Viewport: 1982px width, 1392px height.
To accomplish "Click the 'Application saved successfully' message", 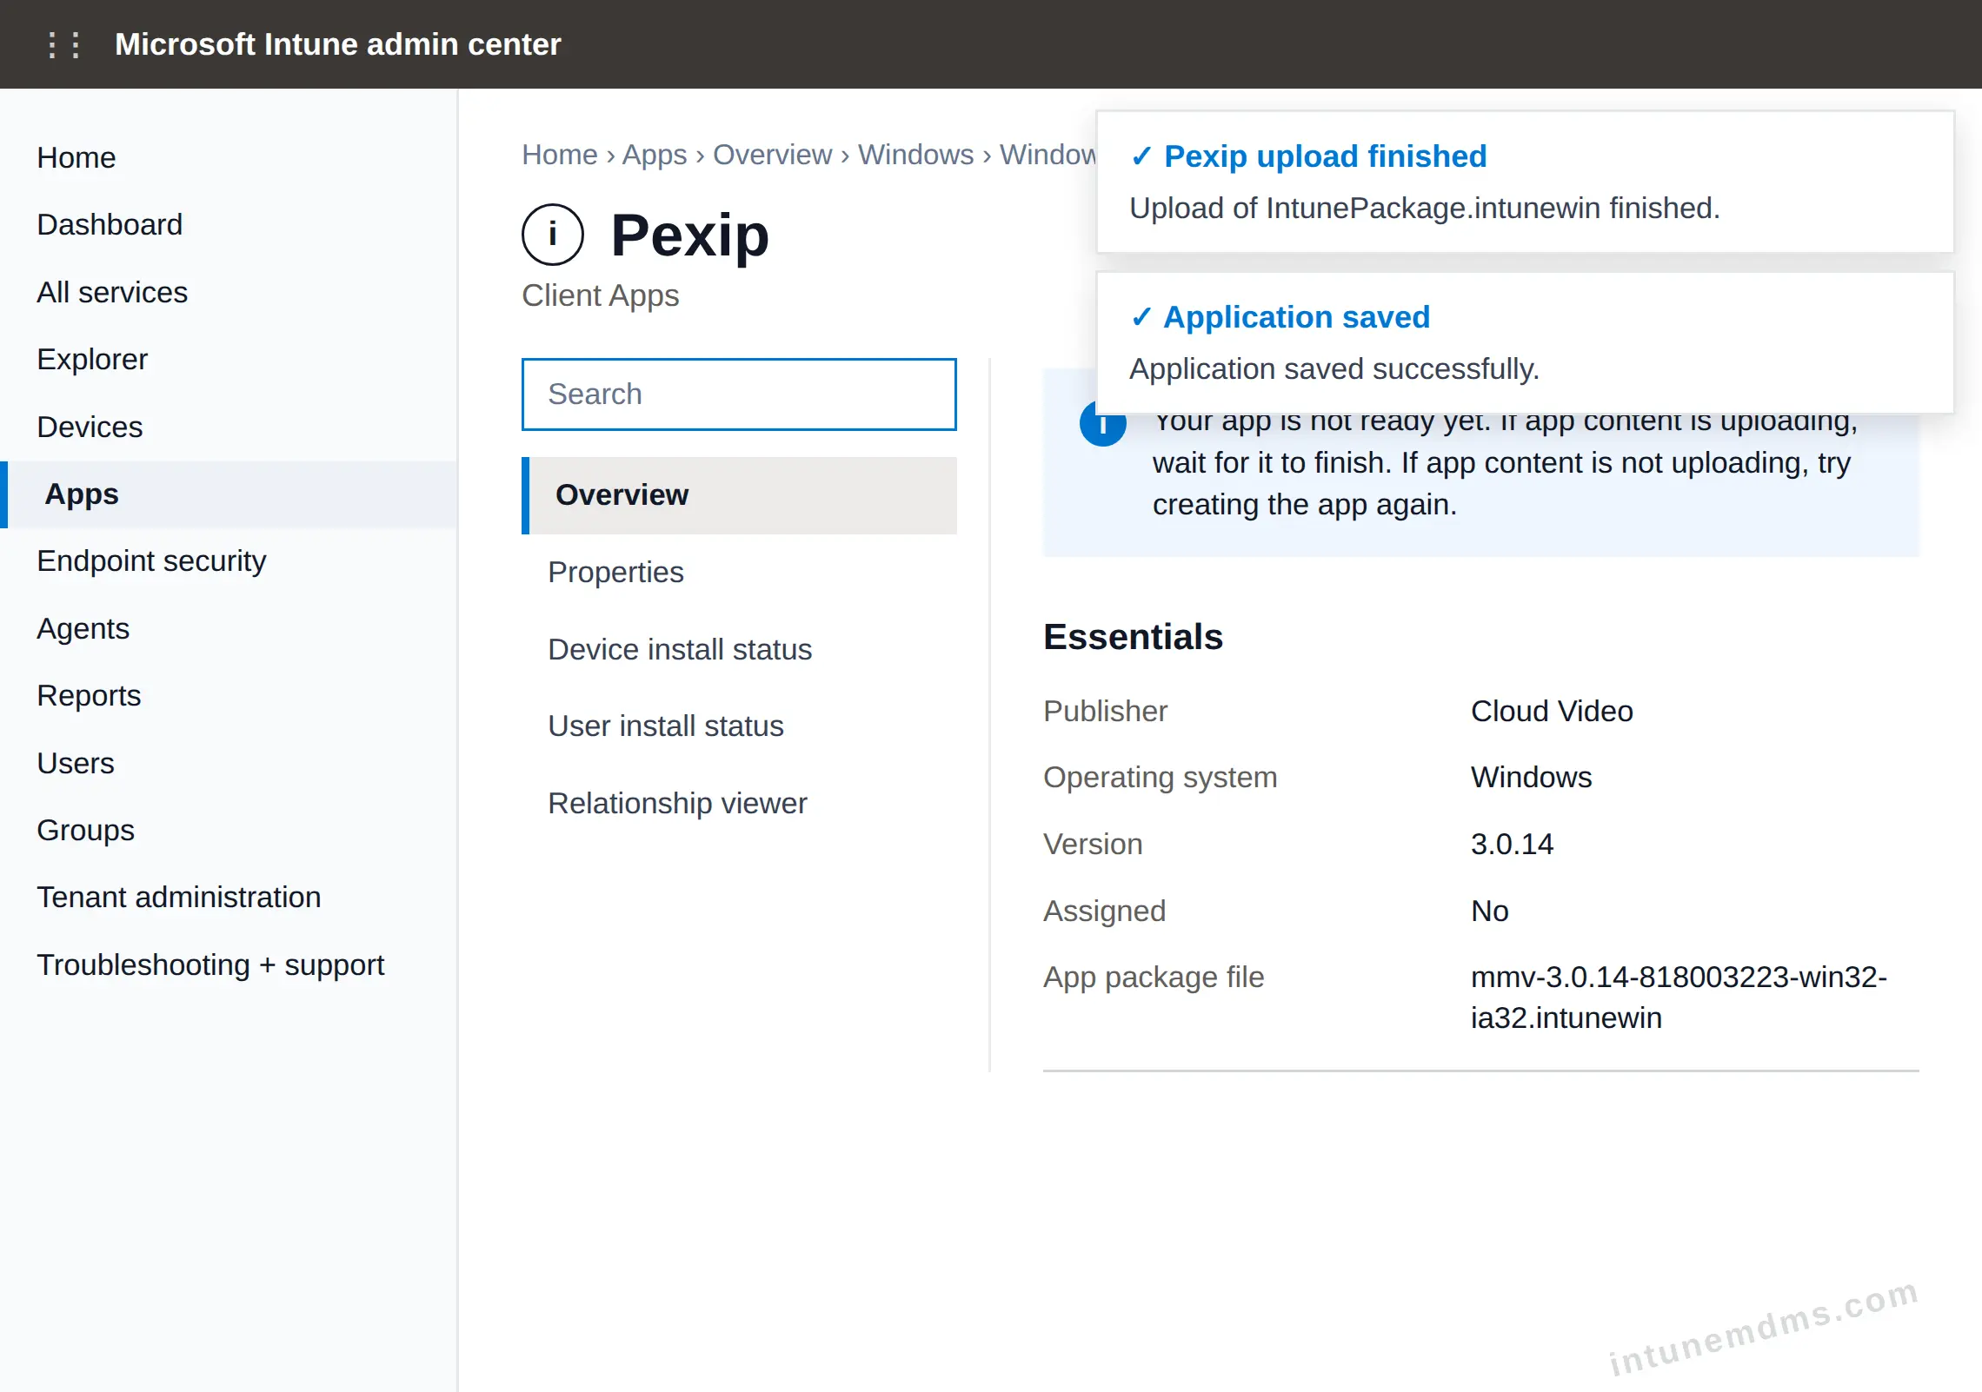I will click(x=1334, y=368).
